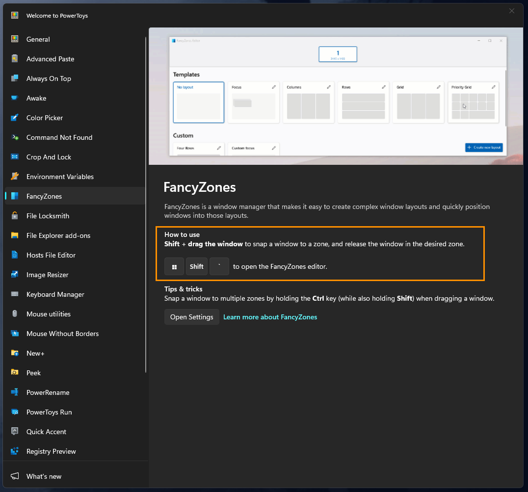Select Image Resizer entry
The width and height of the screenshot is (528, 492).
[x=75, y=275]
